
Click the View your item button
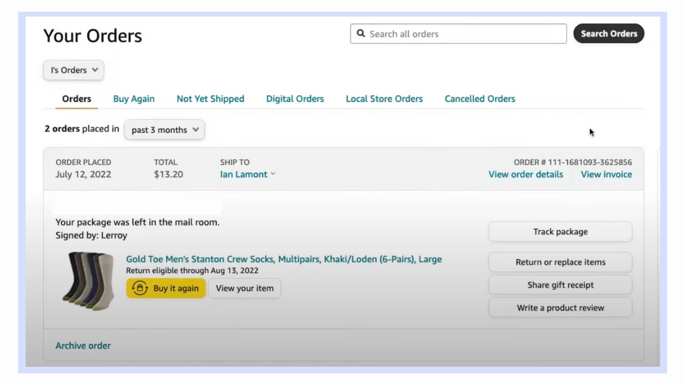click(x=244, y=288)
